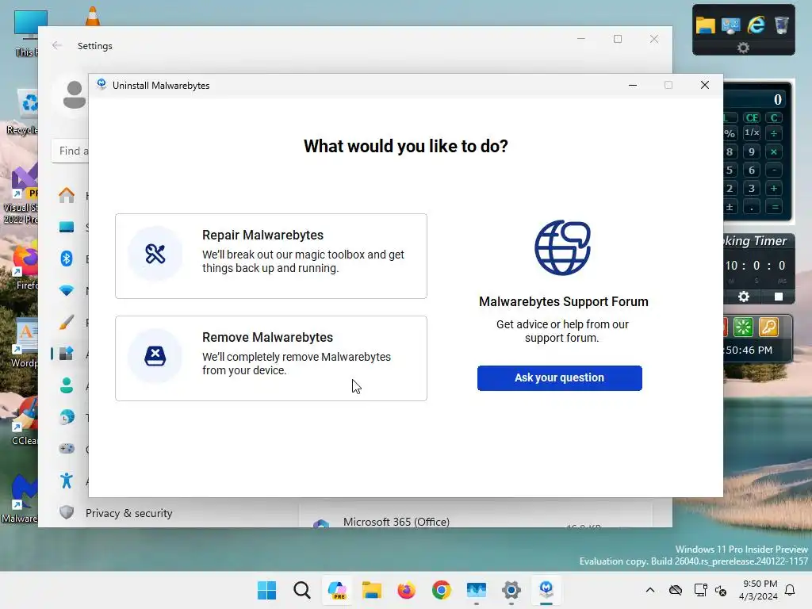Open the Windows Start menu
Image resolution: width=812 pixels, height=609 pixels.
point(266,590)
